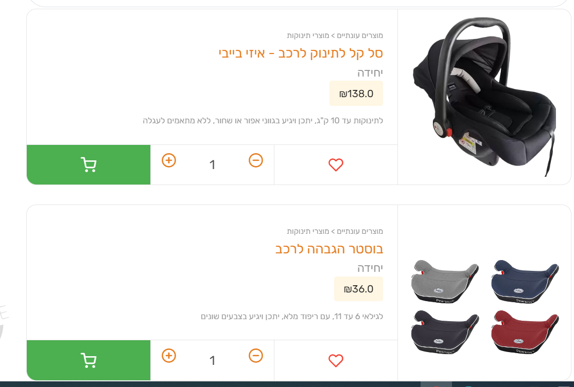Favorite the booster seat with the heart icon
574x387 pixels.
pos(336,361)
